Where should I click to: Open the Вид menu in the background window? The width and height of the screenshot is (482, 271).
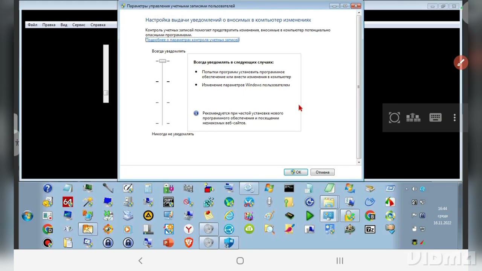pyautogui.click(x=64, y=25)
